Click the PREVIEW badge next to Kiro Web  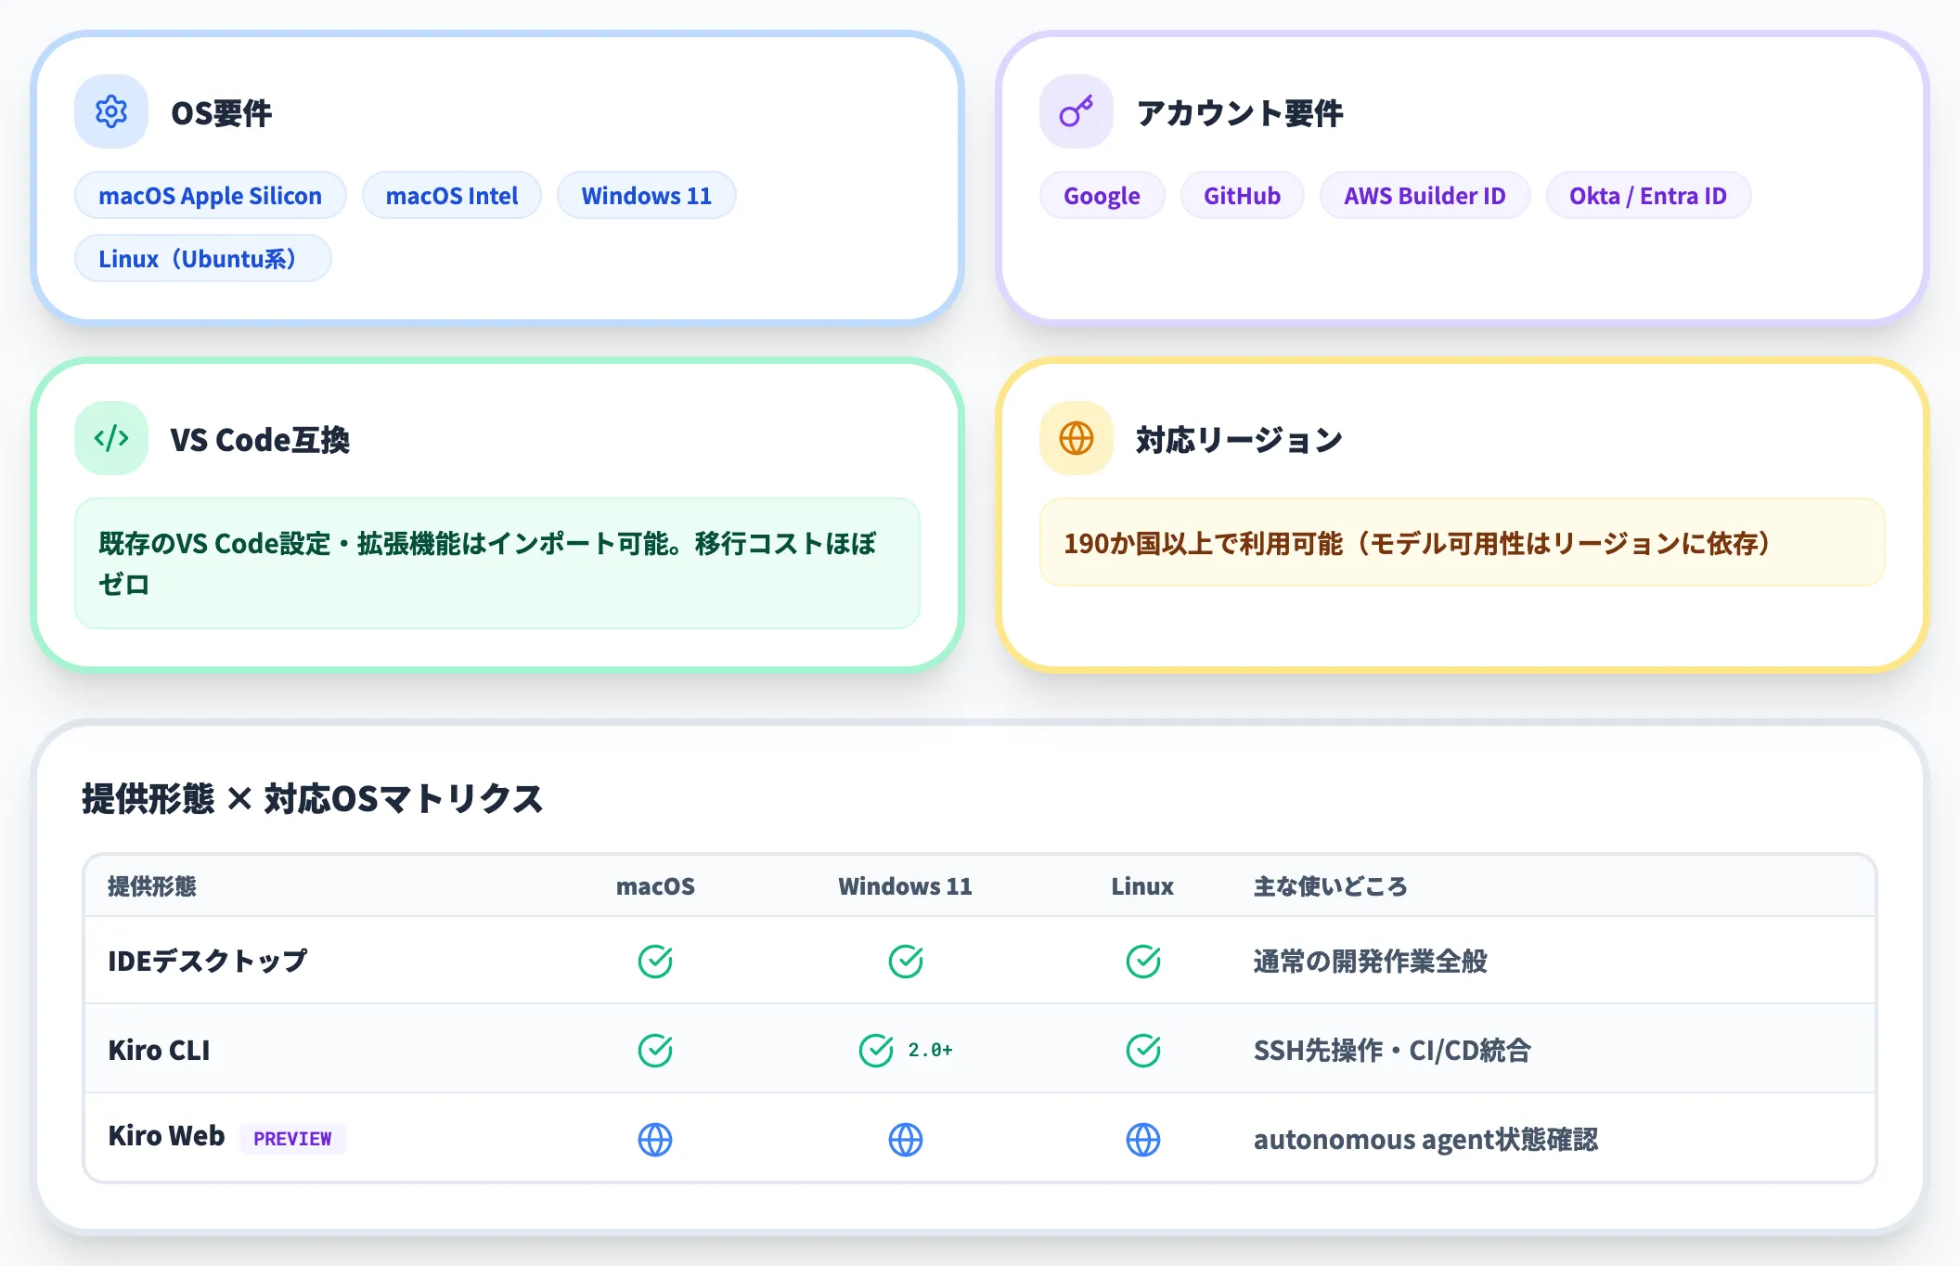click(292, 1139)
